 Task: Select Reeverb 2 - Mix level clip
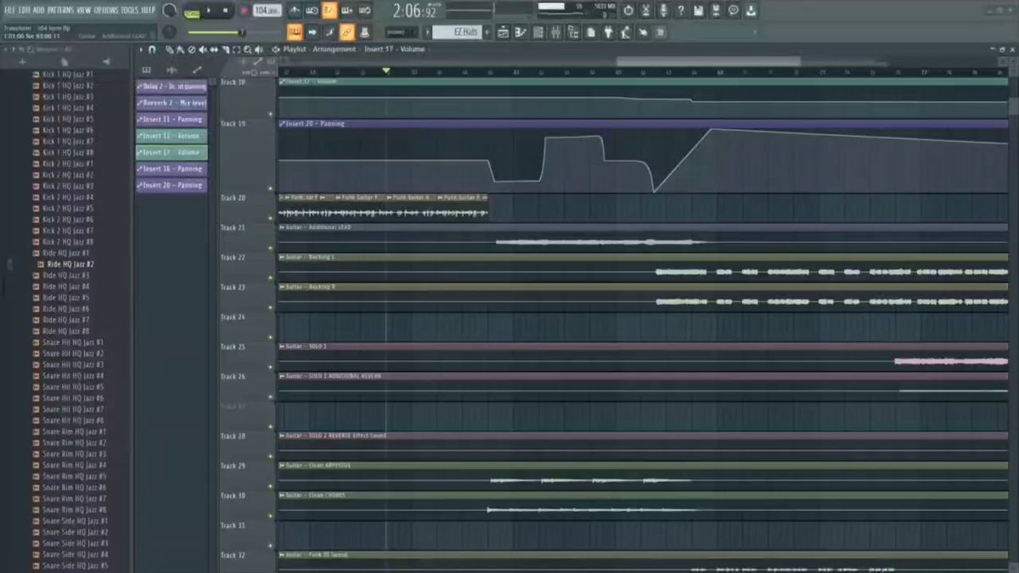pos(172,103)
